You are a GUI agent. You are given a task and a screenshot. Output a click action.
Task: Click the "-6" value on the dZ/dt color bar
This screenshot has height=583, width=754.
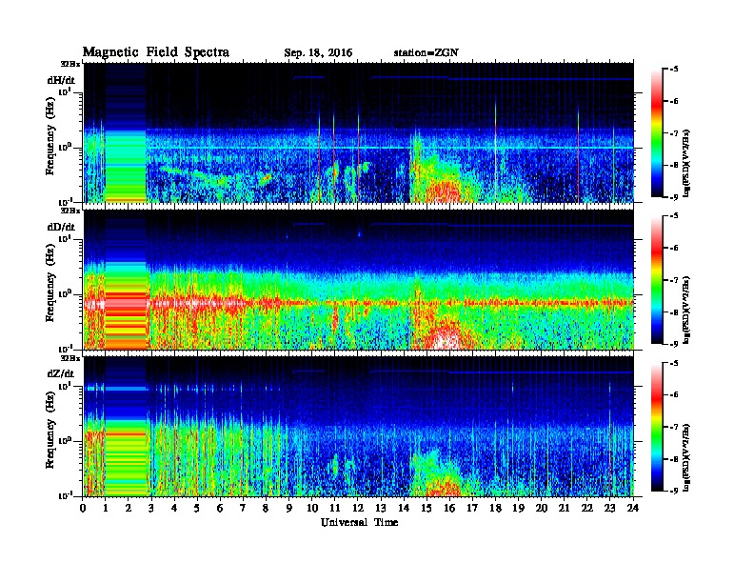click(674, 395)
